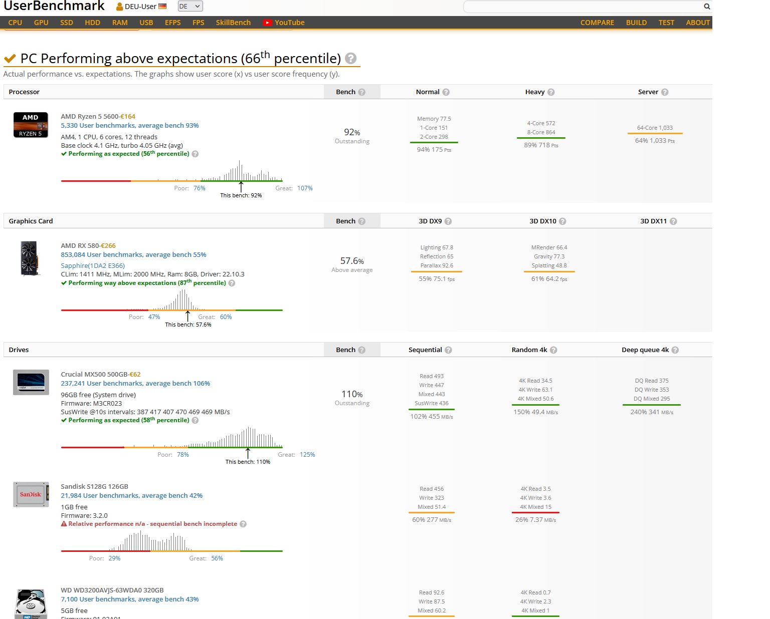Click the Ryzen Poor 76% value
Screen dimensions: 770x619
pos(200,188)
